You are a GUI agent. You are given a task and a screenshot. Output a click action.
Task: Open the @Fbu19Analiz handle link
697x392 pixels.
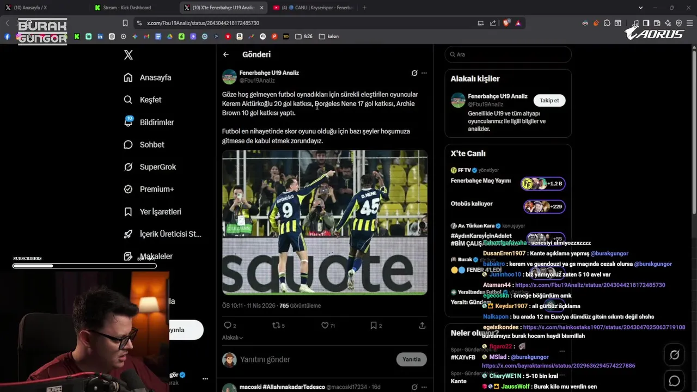257,81
